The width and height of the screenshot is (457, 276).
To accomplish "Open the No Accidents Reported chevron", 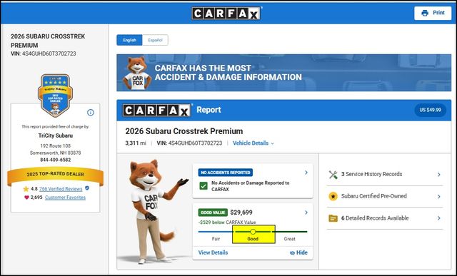I will [306, 173].
